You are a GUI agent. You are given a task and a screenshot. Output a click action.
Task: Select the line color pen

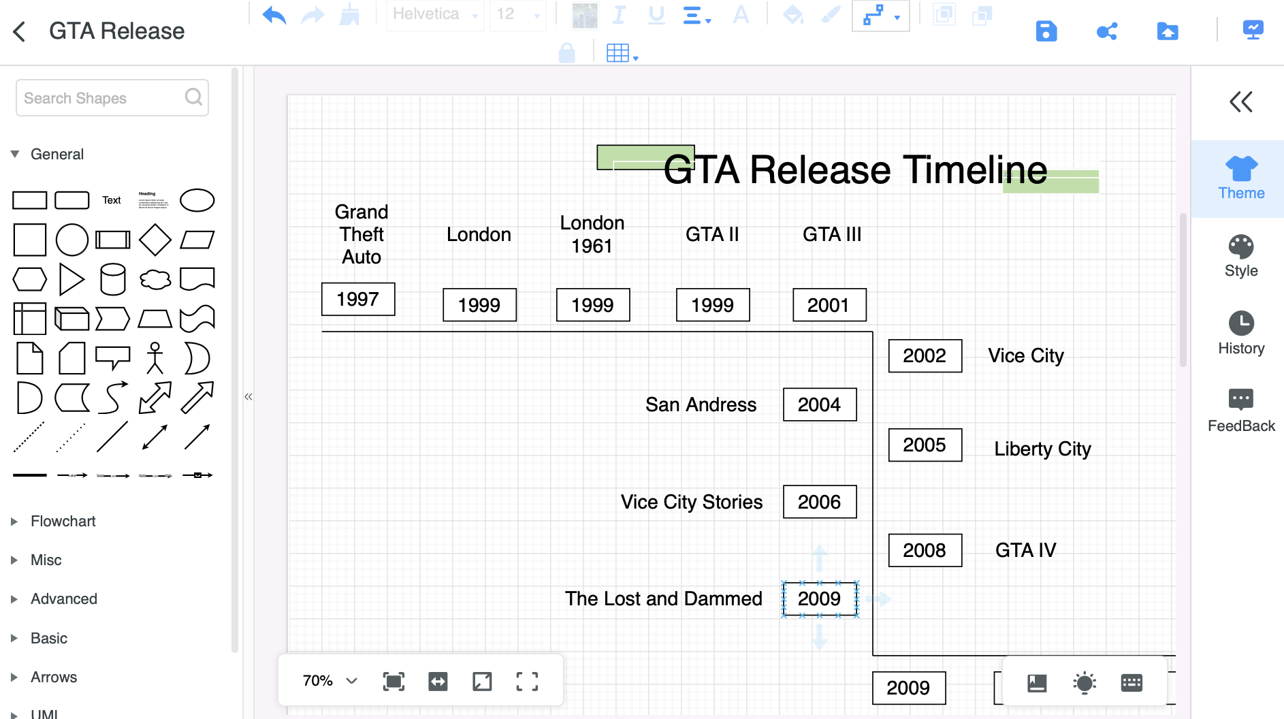point(831,14)
